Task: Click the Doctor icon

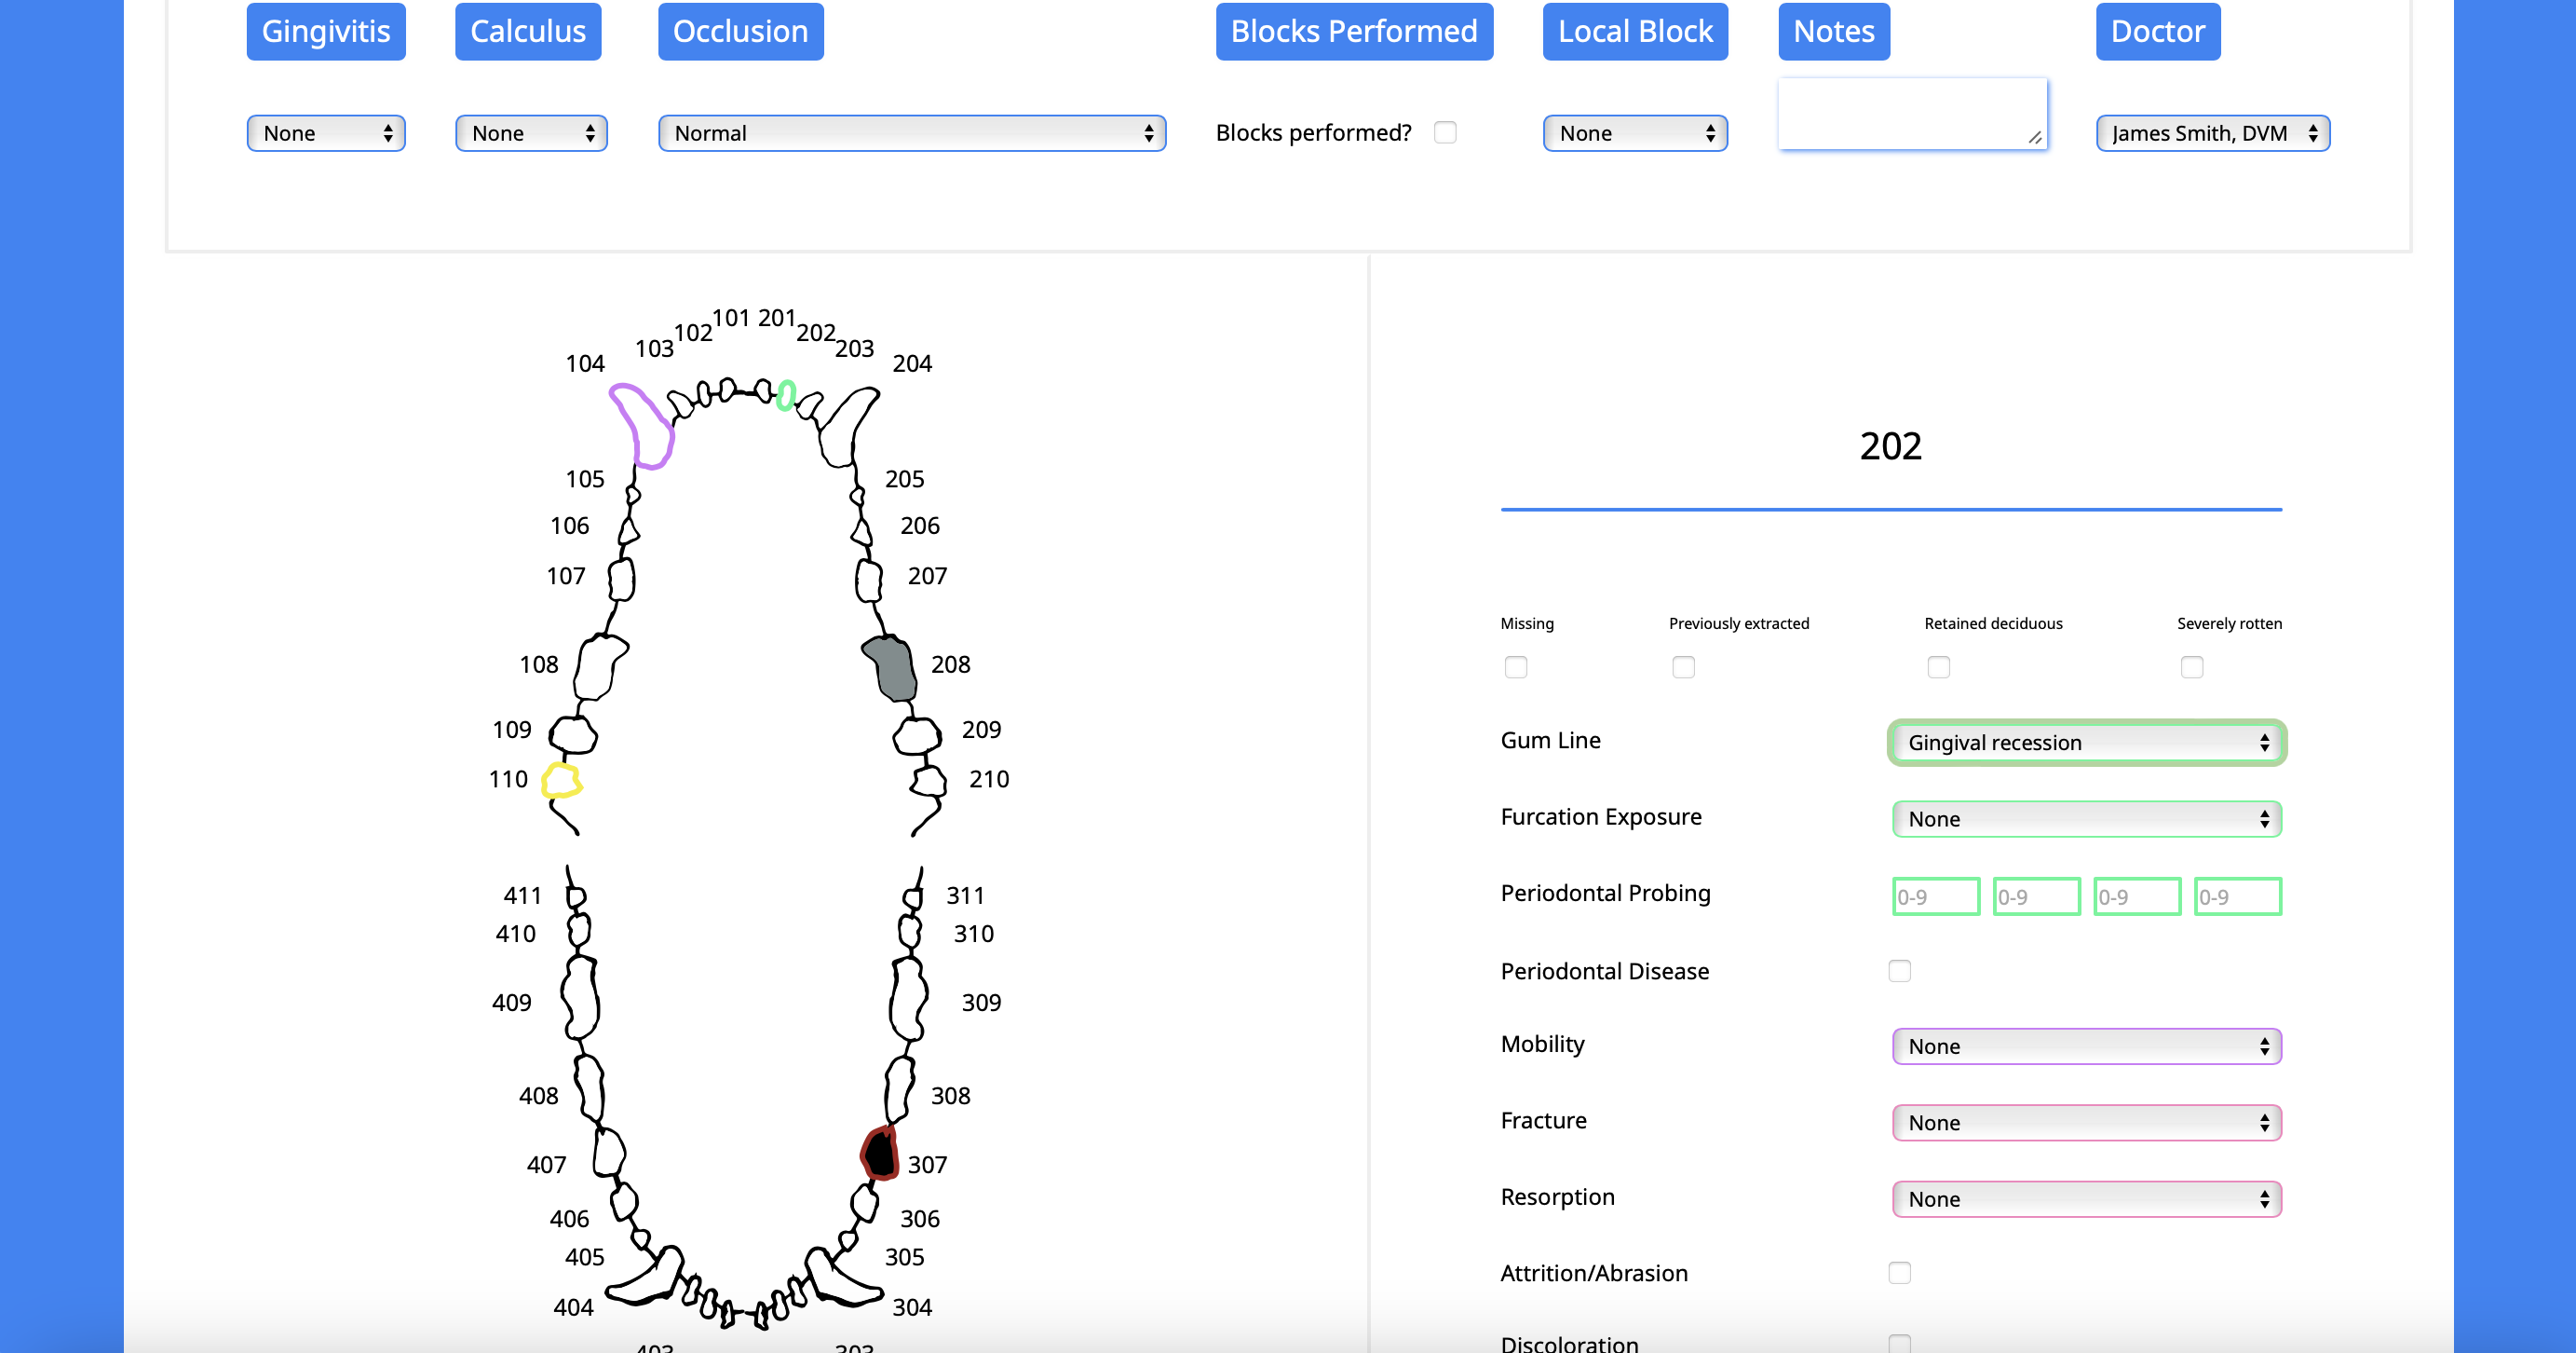Action: (2157, 29)
